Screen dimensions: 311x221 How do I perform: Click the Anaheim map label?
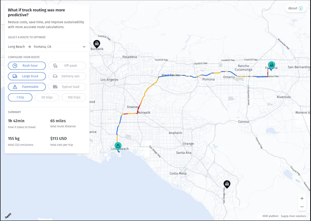175,133
